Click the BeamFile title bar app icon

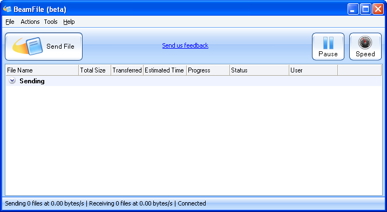(7, 9)
